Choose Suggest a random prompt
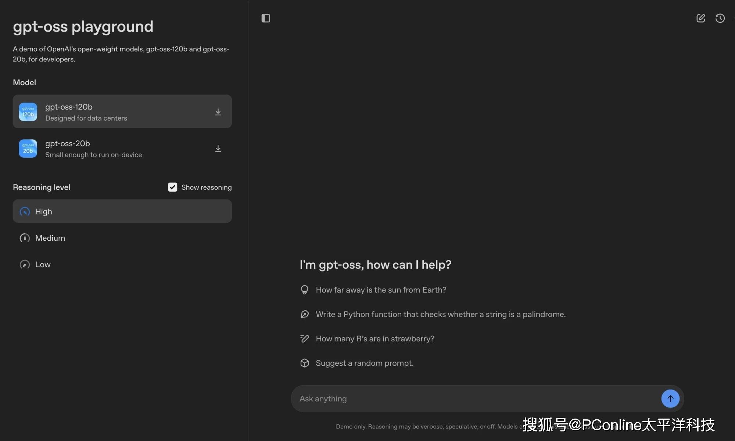The height and width of the screenshot is (441, 735). pos(365,363)
